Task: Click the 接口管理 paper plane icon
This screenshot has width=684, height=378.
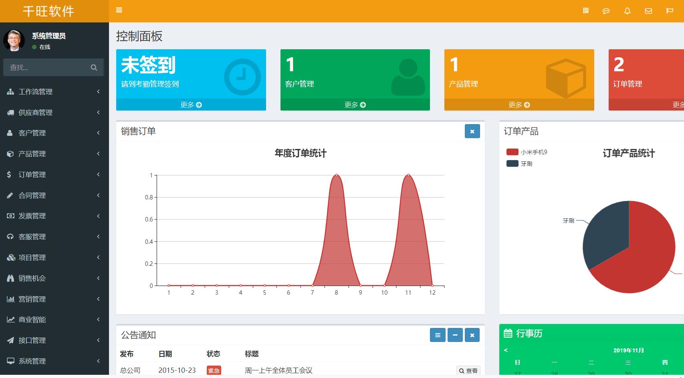Action: point(10,340)
